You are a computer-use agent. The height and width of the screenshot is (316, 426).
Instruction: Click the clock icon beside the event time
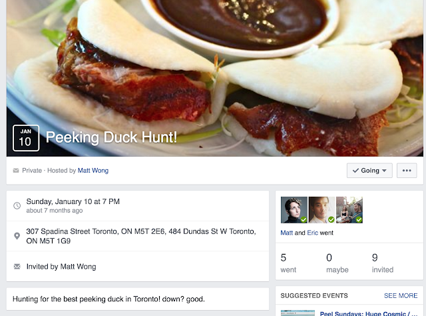[17, 206]
